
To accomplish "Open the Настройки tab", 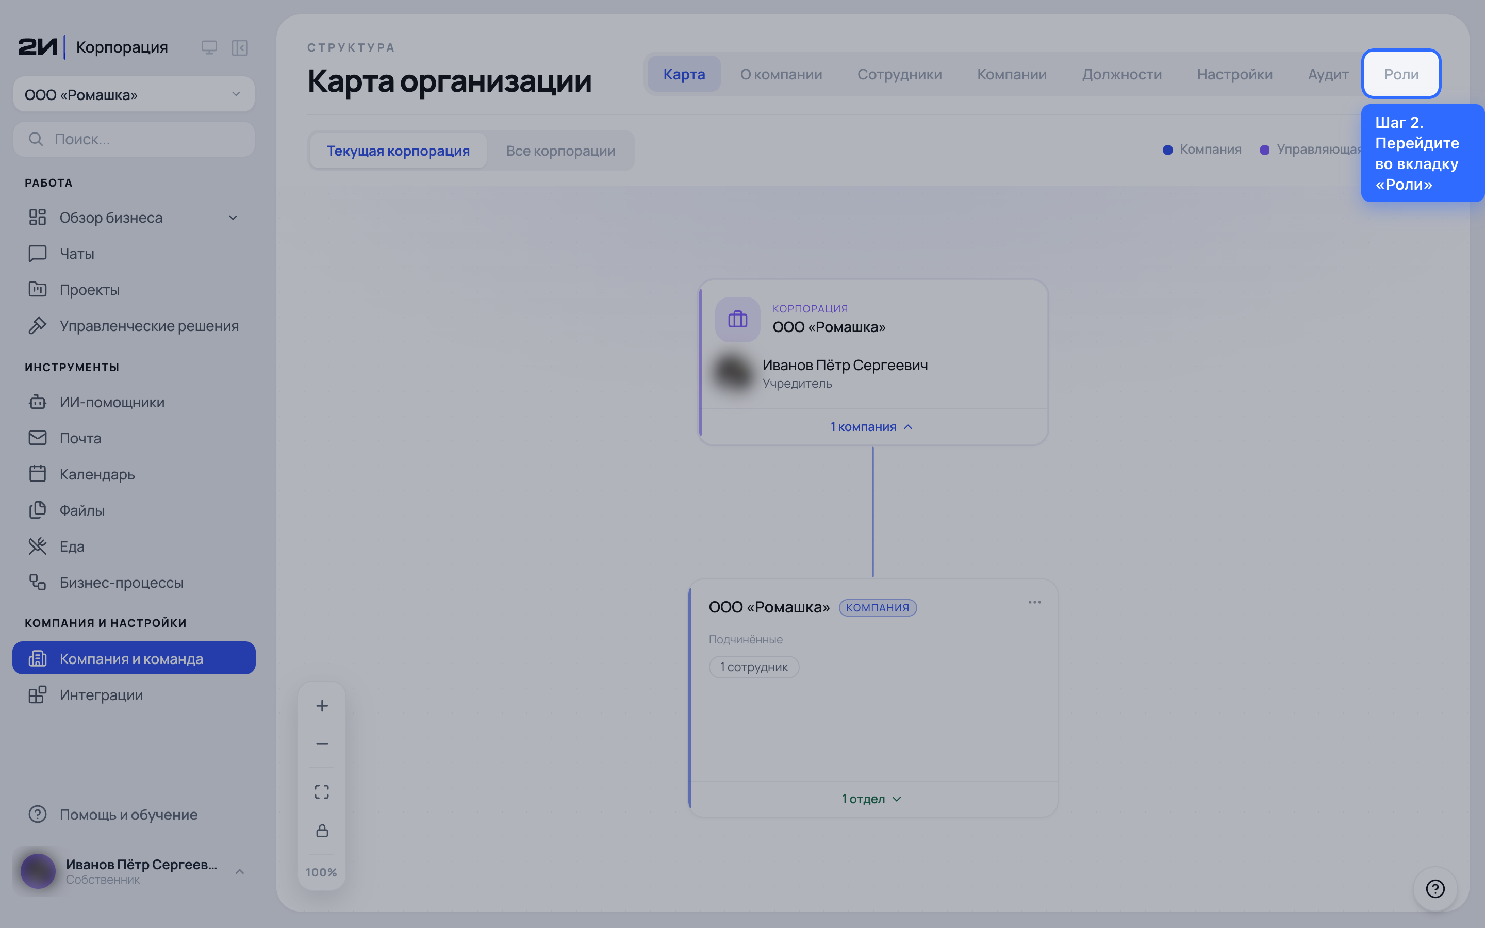I will [1234, 74].
